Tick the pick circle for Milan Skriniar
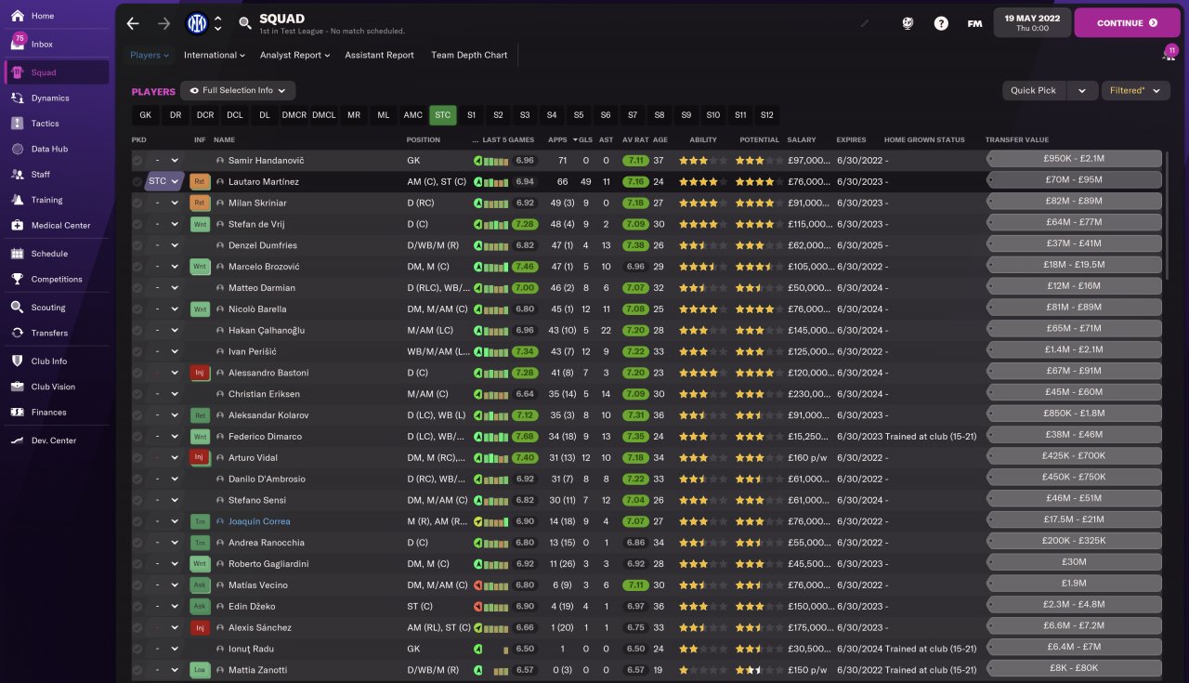 pyautogui.click(x=137, y=203)
